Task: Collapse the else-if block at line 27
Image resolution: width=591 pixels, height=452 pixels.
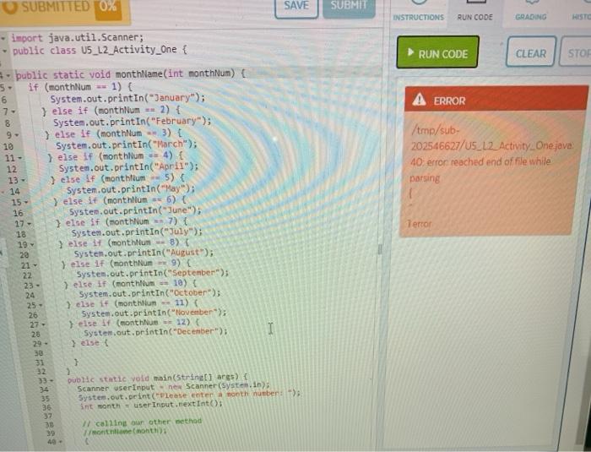Action: tap(43, 324)
